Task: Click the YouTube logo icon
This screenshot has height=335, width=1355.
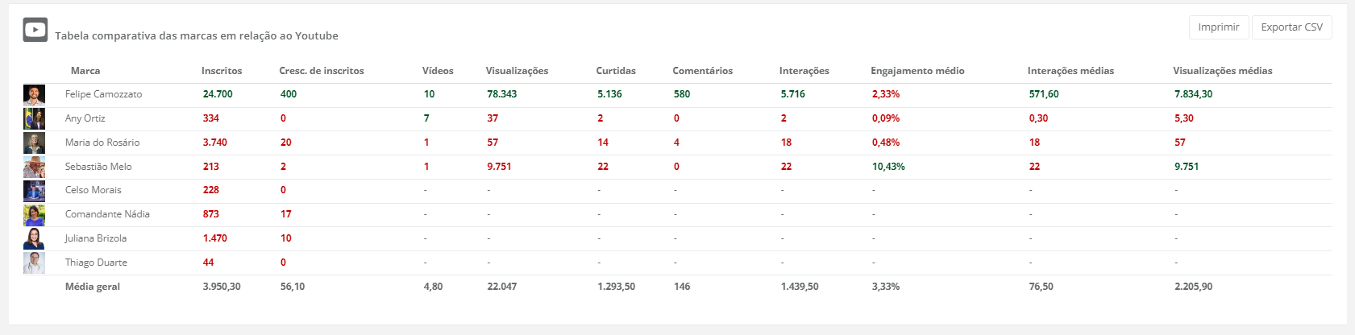Action: pos(35,30)
